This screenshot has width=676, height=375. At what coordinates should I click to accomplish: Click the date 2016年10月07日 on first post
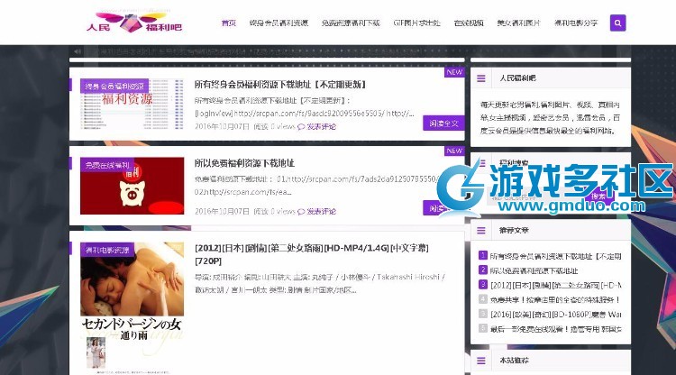click(222, 127)
